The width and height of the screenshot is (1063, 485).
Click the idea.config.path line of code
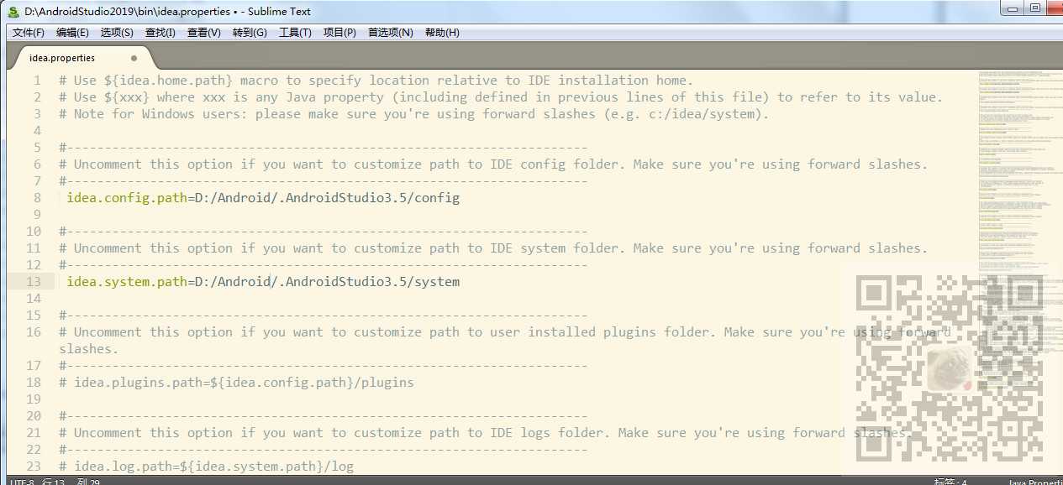tap(263, 198)
